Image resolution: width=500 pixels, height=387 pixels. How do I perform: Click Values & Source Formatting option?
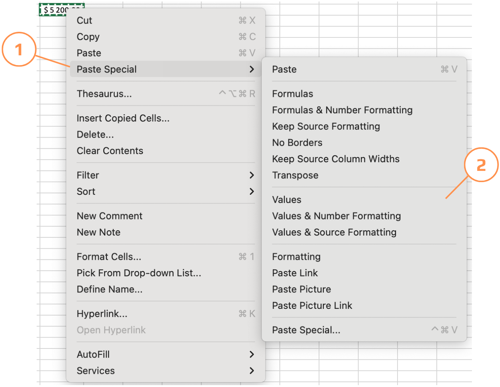pyautogui.click(x=334, y=232)
